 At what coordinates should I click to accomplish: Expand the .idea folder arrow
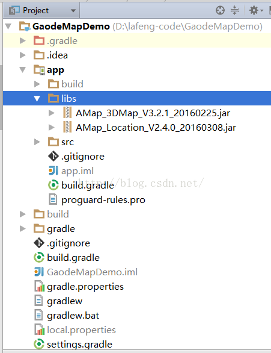click(x=23, y=55)
